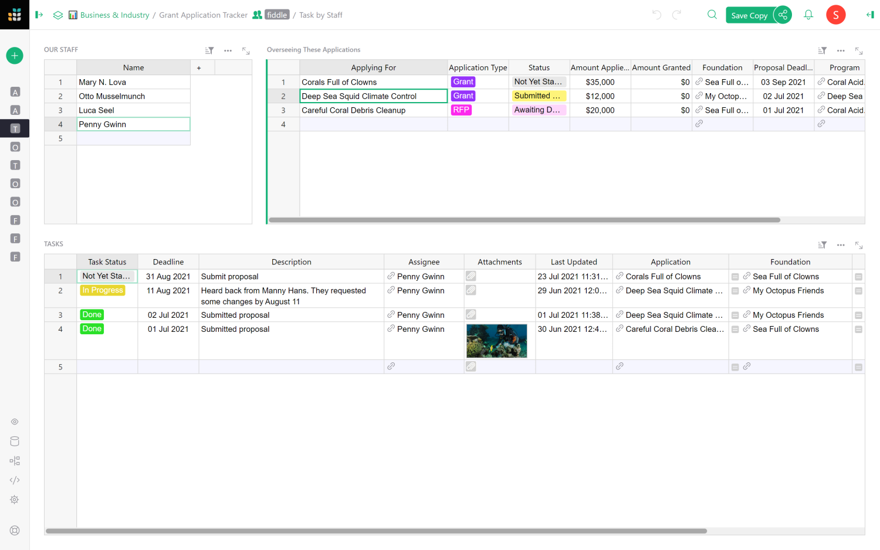Open the TASKS panel filter and sort menu

(x=822, y=245)
